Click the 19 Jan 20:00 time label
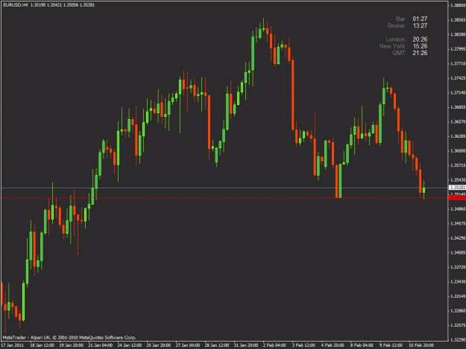 (71, 345)
